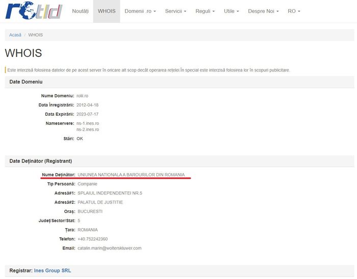
Task: Expand the Domenii .ro dropdown menu
Action: pyautogui.click(x=140, y=11)
